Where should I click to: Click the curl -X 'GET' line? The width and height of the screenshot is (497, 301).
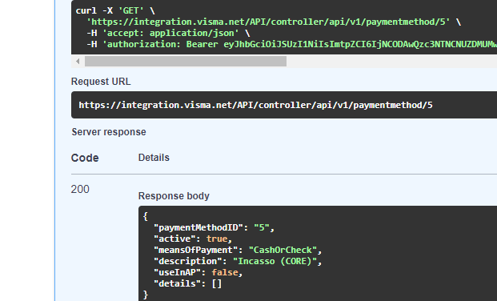point(115,10)
